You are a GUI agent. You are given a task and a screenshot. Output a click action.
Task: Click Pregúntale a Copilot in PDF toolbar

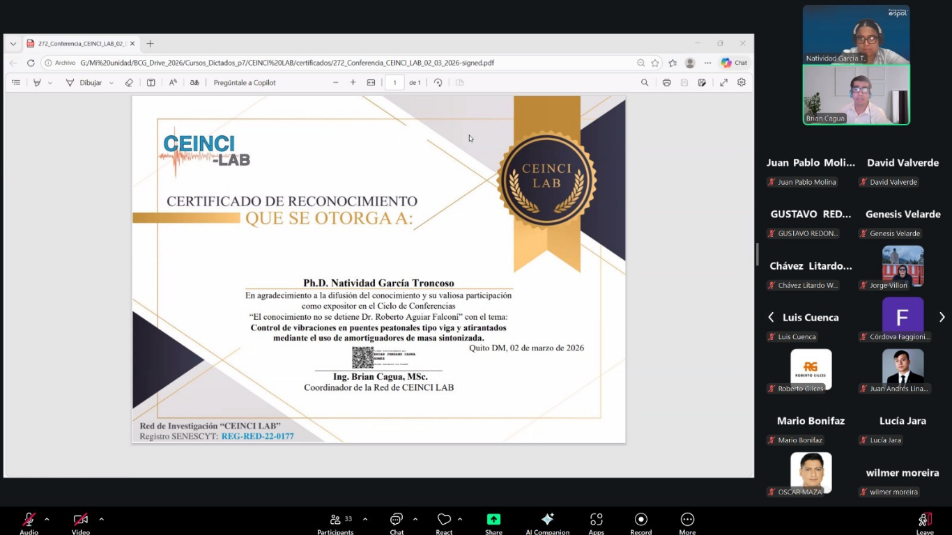[245, 83]
